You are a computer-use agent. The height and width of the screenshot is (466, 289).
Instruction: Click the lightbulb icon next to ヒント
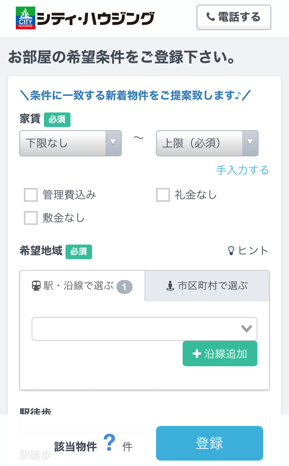point(232,250)
